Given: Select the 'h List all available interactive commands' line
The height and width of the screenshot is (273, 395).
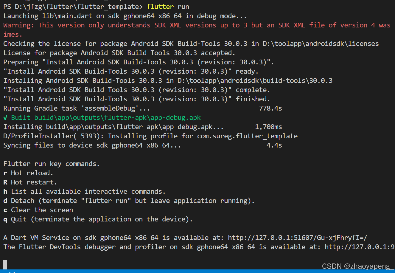Looking at the screenshot, I should tap(84, 191).
